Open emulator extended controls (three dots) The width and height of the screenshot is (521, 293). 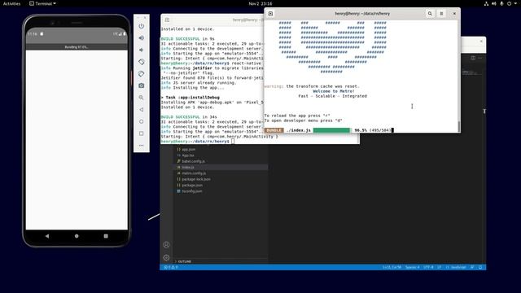pos(142,146)
